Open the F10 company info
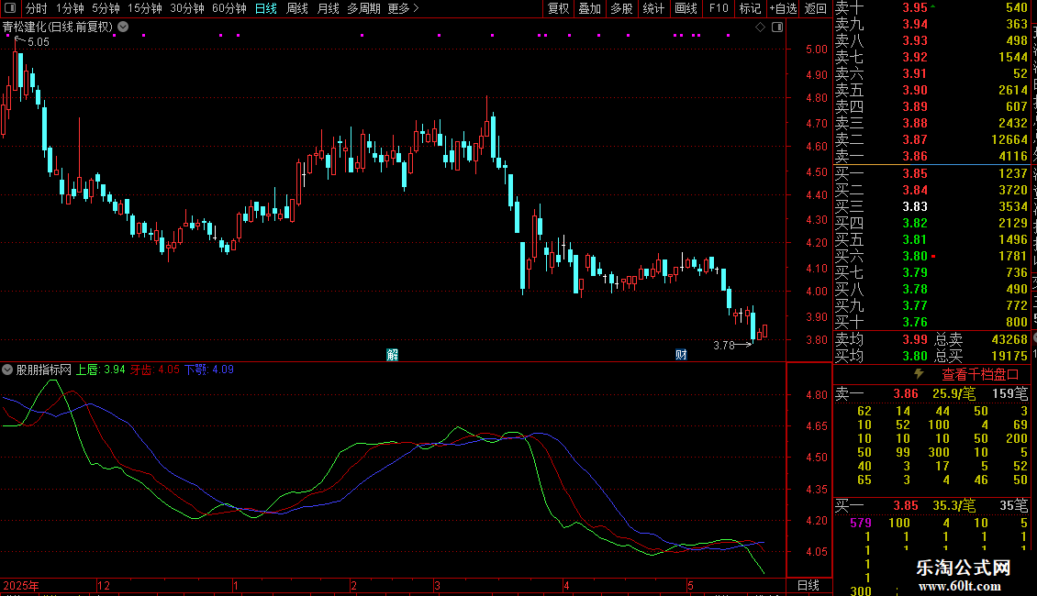 (x=719, y=8)
